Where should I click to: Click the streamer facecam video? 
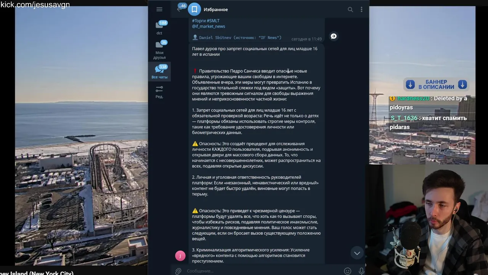[x=427, y=220]
